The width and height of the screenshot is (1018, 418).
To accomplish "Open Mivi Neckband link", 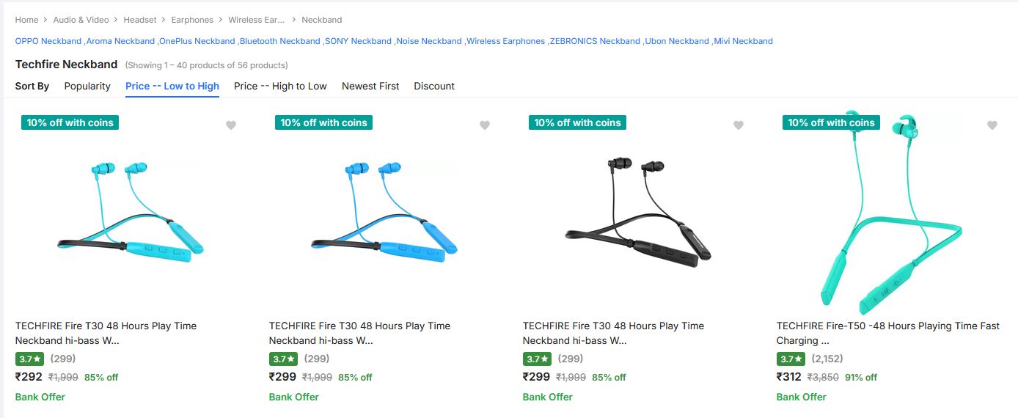I will [x=744, y=41].
